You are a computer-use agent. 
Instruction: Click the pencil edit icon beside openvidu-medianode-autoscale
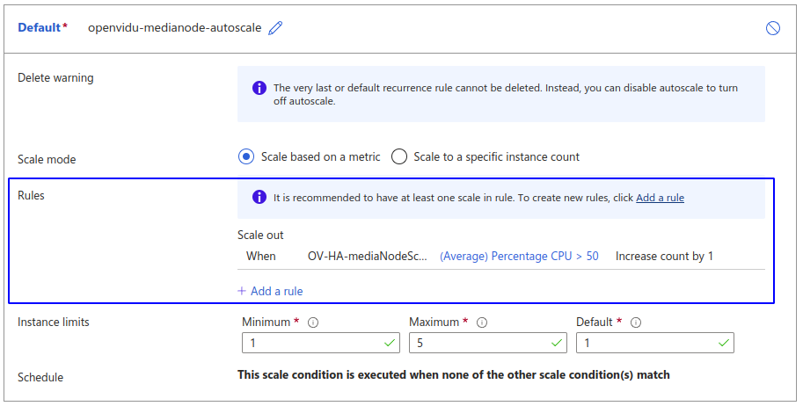point(275,28)
